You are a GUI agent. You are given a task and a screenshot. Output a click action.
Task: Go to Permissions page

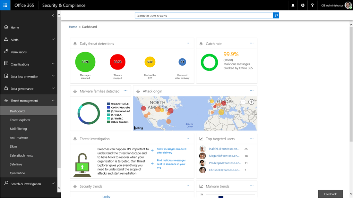click(x=19, y=52)
